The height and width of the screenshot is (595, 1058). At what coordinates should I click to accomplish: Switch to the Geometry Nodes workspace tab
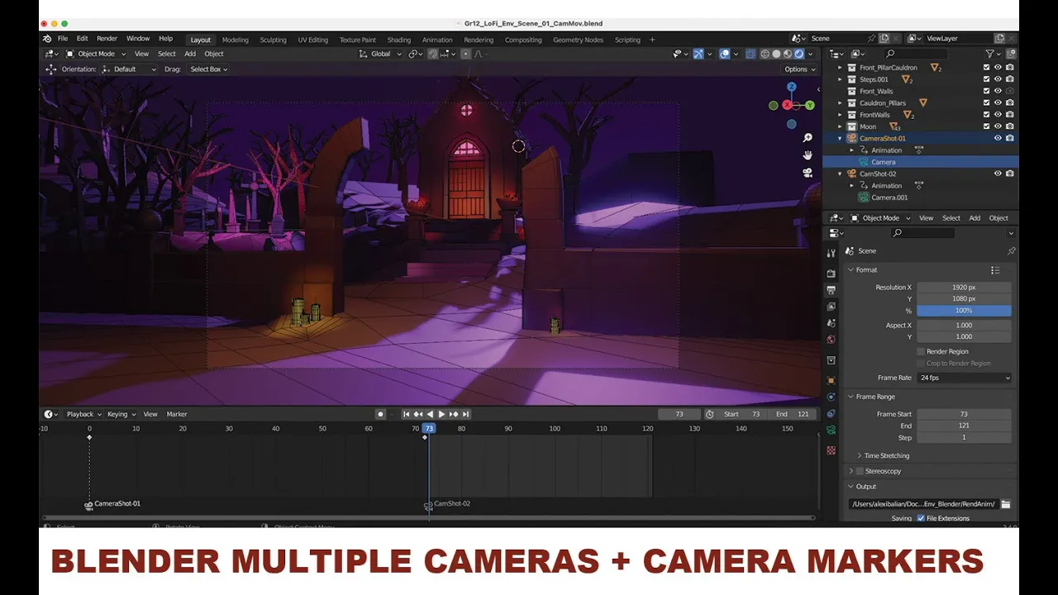tap(578, 40)
